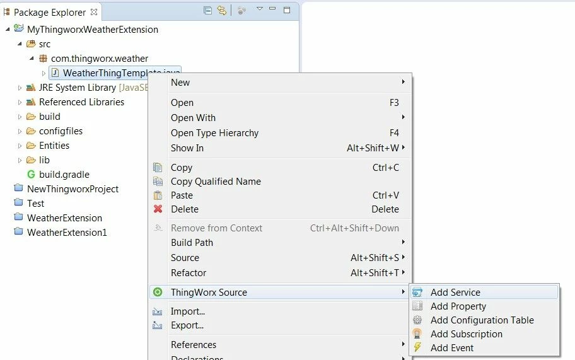Open the Refactor submenu
This screenshot has width=575, height=360.
point(280,273)
